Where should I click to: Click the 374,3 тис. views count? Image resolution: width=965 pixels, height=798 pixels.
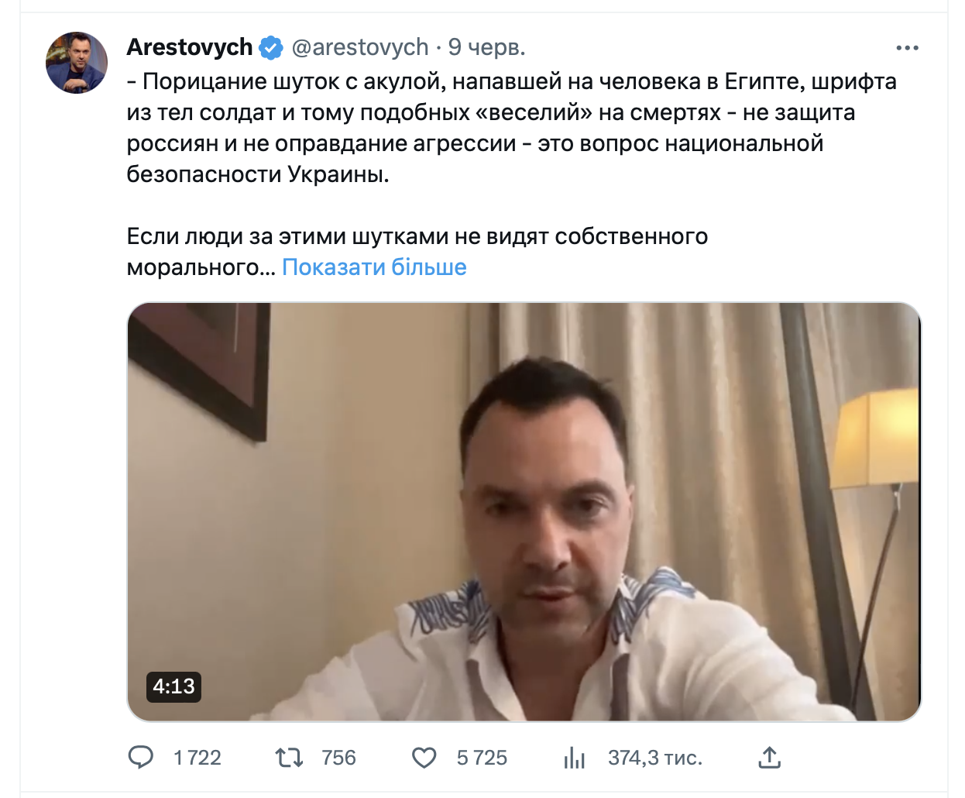click(x=655, y=758)
